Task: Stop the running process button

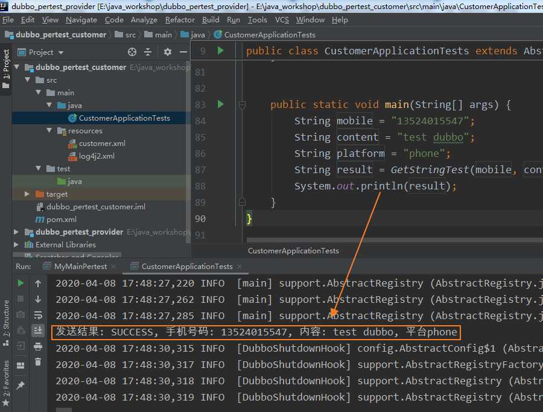Action: click(21, 299)
